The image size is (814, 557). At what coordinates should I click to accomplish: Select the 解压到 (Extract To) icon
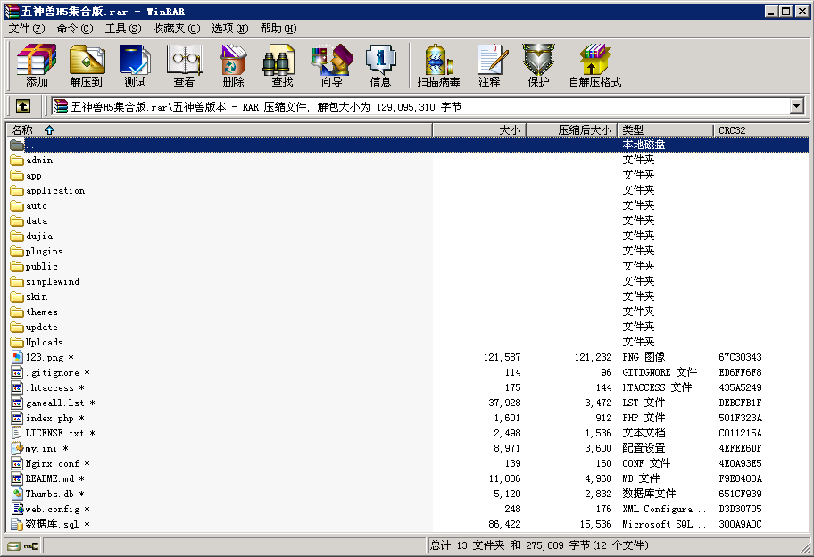pyautogui.click(x=87, y=65)
